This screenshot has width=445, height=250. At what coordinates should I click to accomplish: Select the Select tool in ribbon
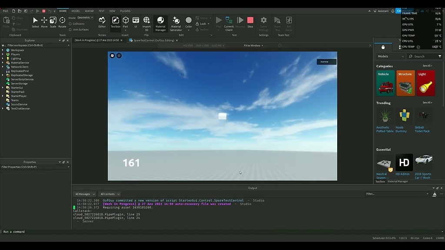pos(35,23)
